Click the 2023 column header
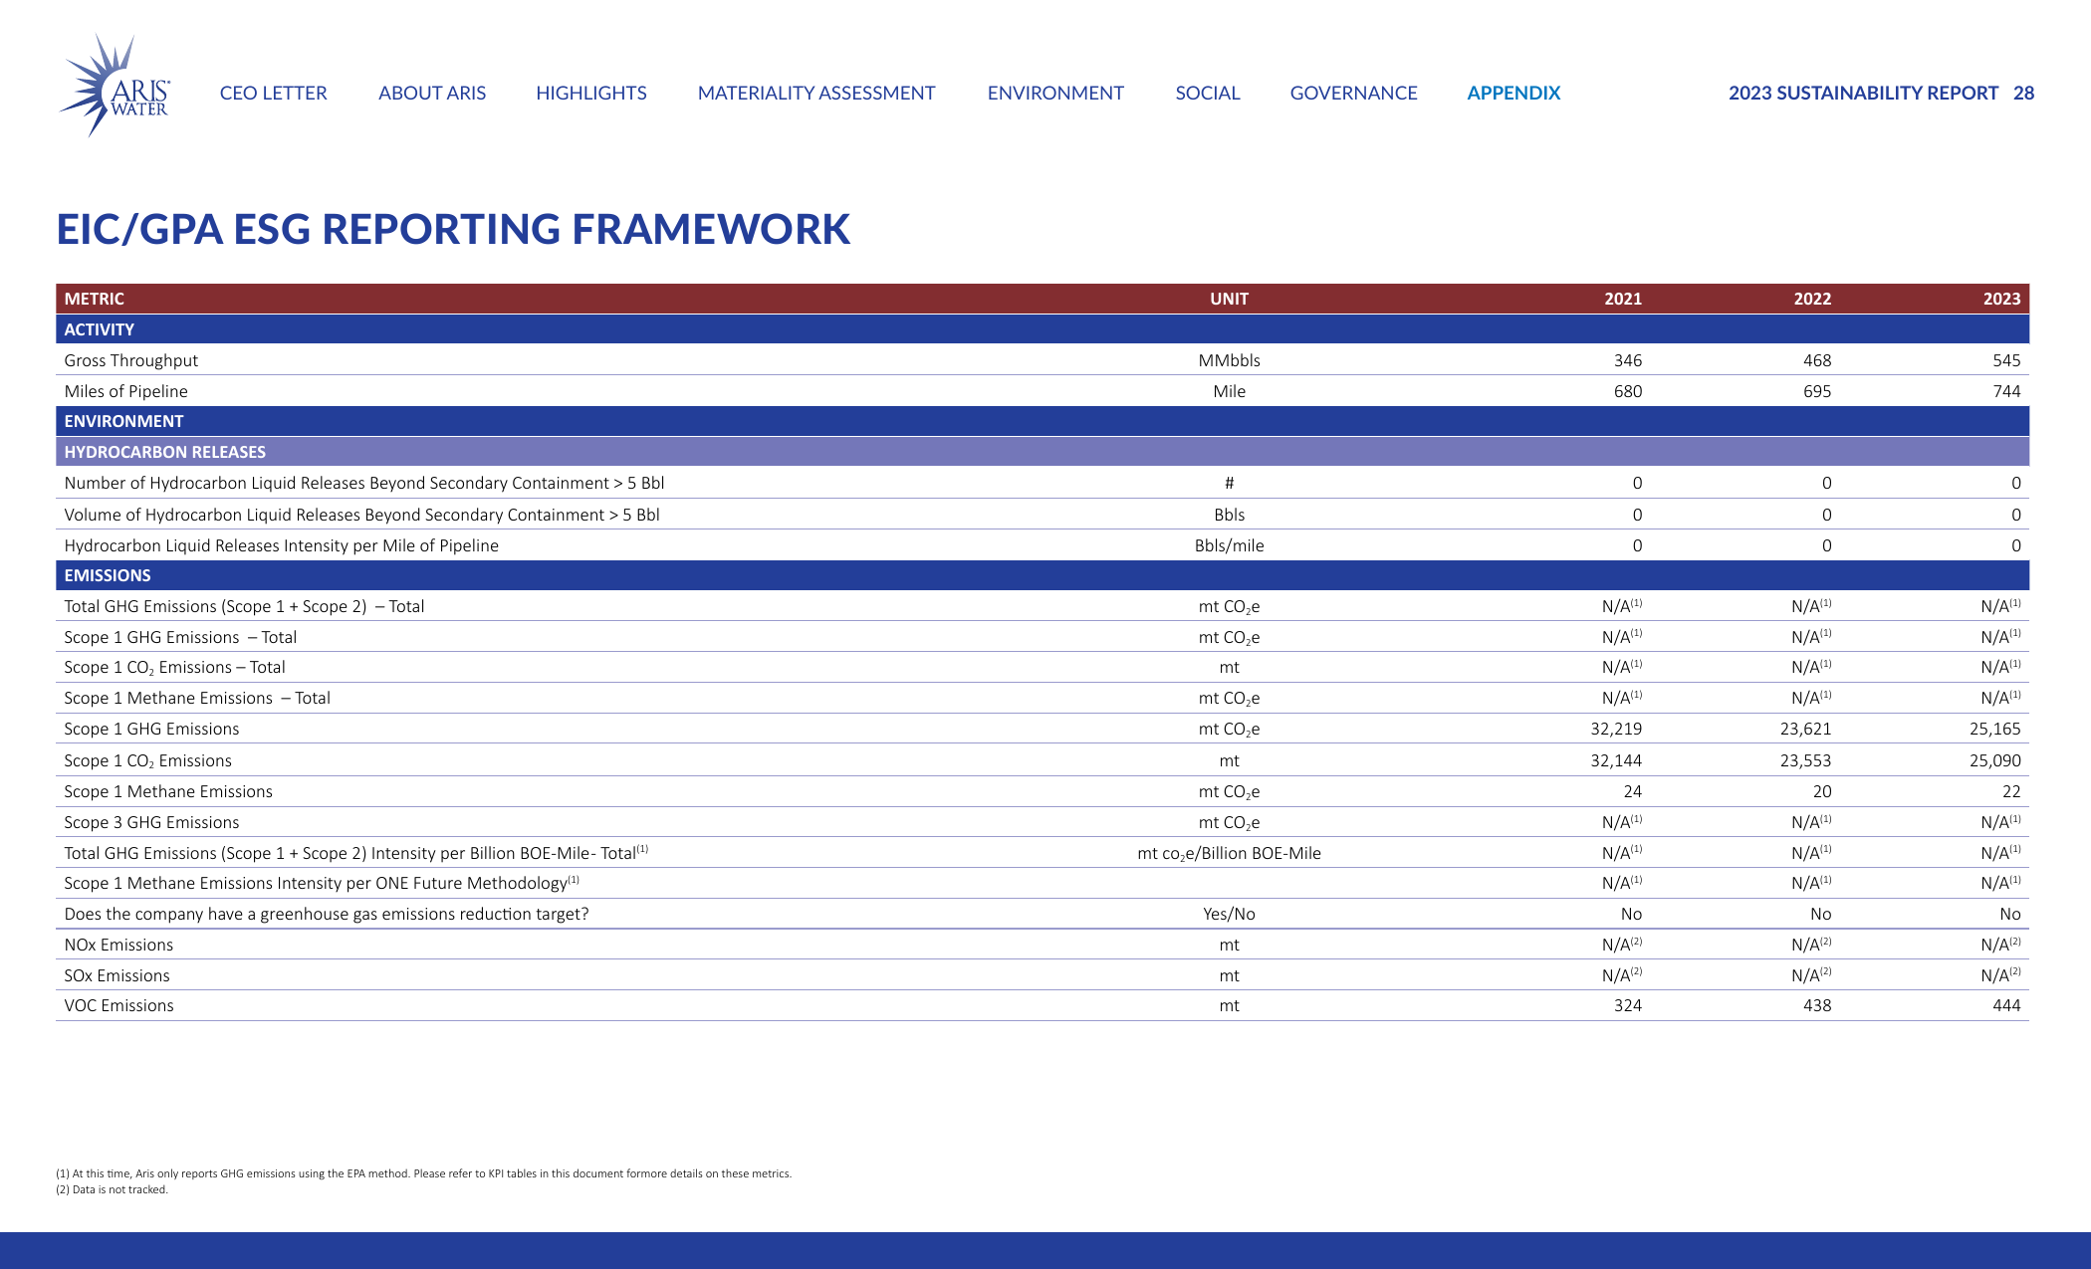2091x1269 pixels. (2001, 299)
